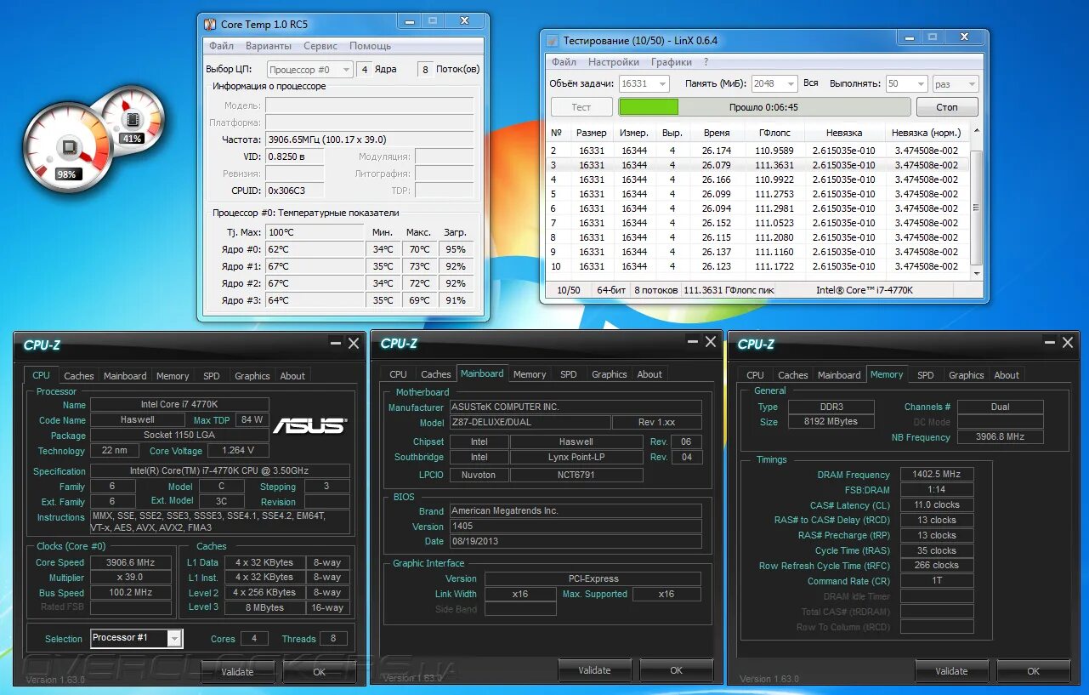Open the Выполнять 50 dropdown in LinX
1089x695 pixels.
(x=906, y=83)
